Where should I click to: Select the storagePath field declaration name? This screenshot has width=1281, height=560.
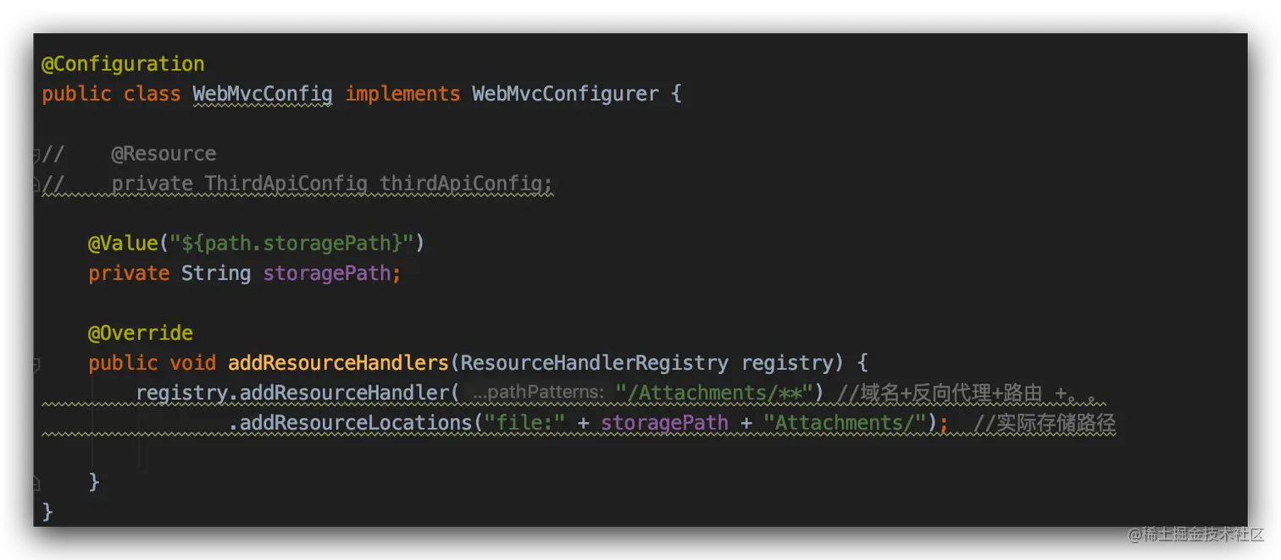pyautogui.click(x=327, y=273)
